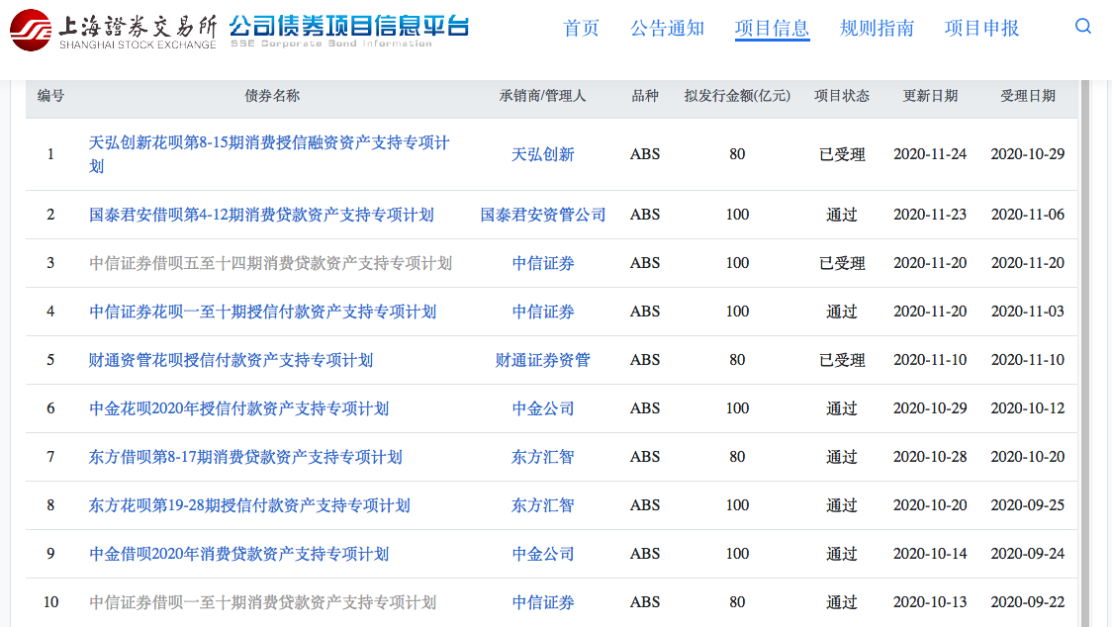
Task: Click the Shanghai Stock Exchange logo
Action: coord(113,29)
